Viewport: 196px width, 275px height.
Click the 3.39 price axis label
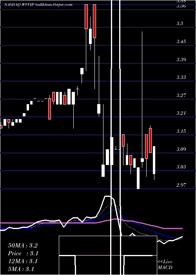click(181, 59)
